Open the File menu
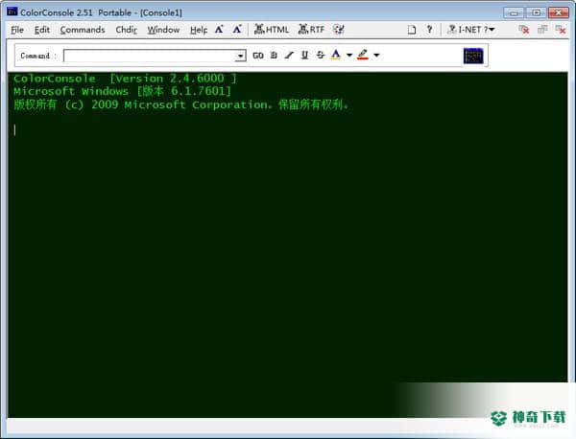Viewport: 576px width, 439px height. (x=17, y=30)
